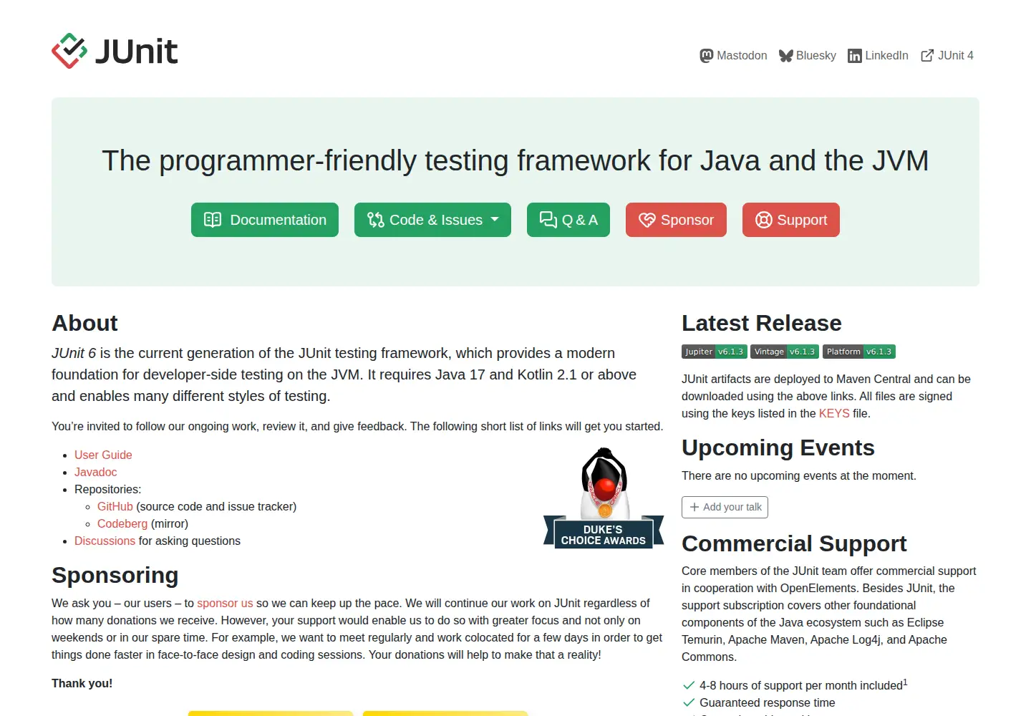1031x716 pixels.
Task: Open the User Guide link
Action: (x=103, y=455)
